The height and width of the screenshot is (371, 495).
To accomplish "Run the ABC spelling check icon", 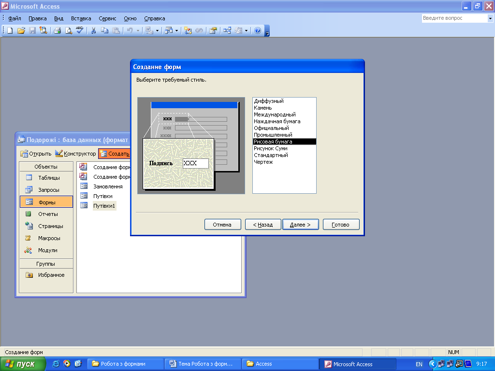I will click(x=79, y=30).
